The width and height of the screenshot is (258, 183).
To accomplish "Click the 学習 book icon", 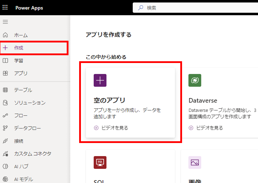I will (5, 61).
